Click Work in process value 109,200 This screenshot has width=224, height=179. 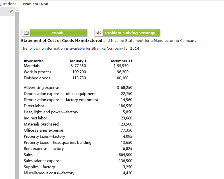[x=79, y=72]
